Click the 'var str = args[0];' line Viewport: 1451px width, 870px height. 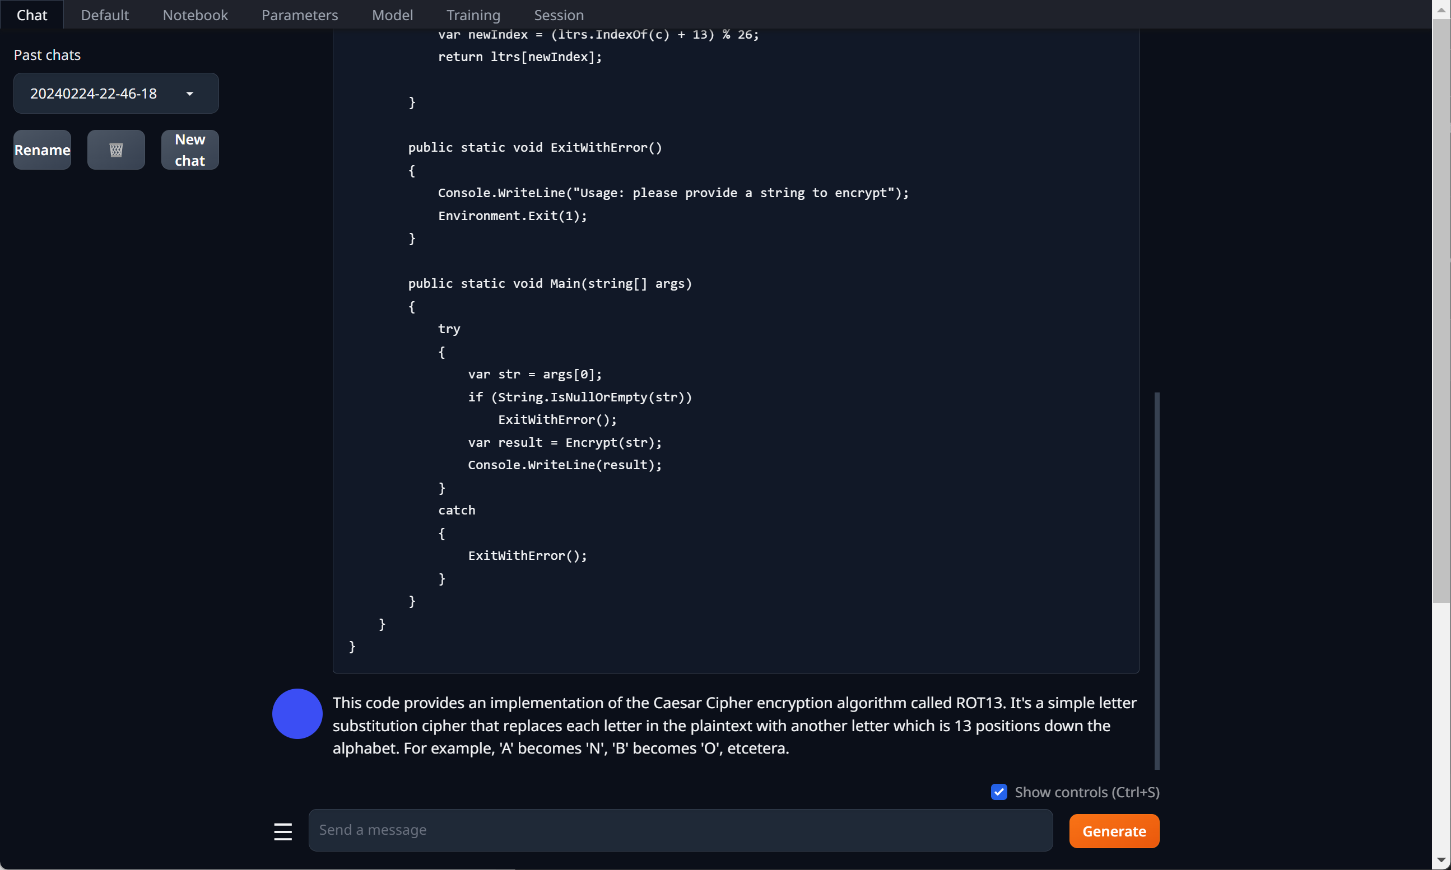534,374
